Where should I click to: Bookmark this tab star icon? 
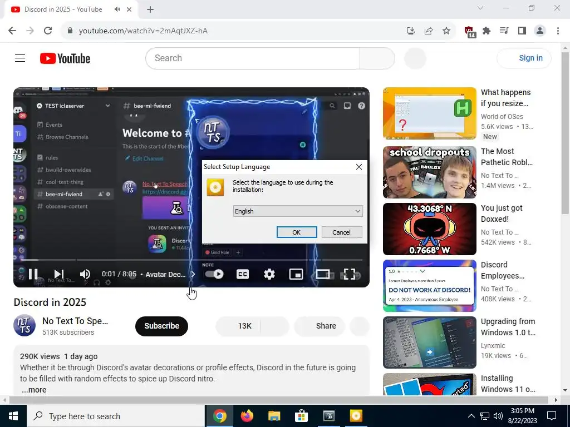(446, 31)
